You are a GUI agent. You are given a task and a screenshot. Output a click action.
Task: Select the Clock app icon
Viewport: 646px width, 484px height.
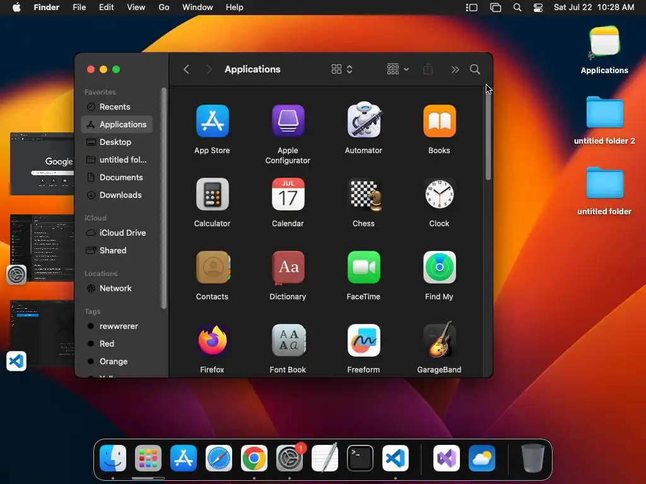click(439, 194)
